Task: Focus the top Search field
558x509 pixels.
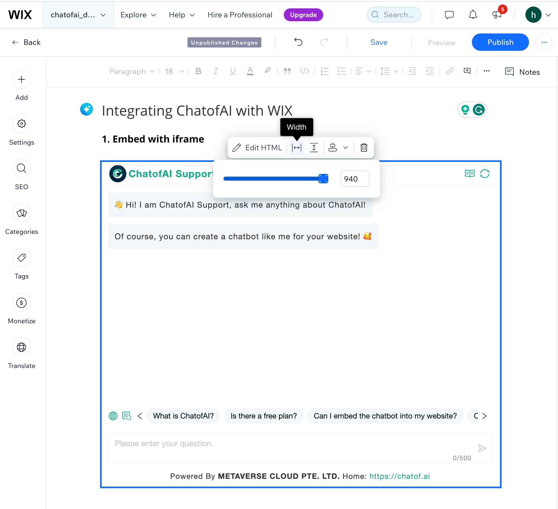Action: [x=394, y=15]
